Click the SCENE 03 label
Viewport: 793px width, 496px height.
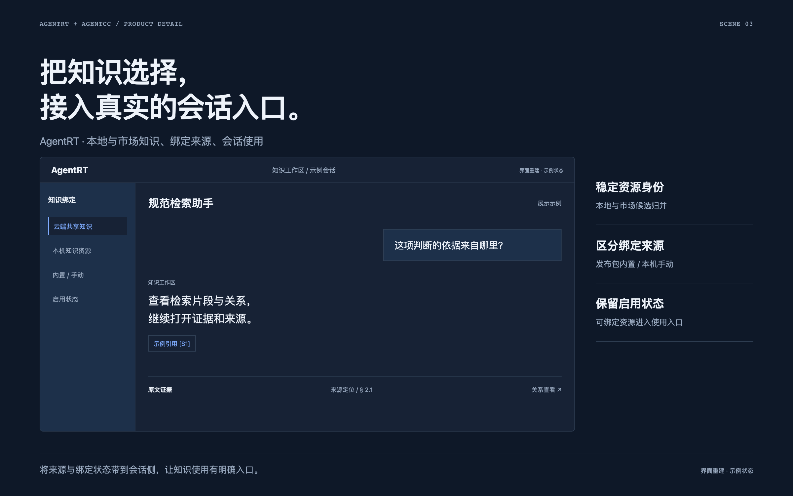point(736,24)
